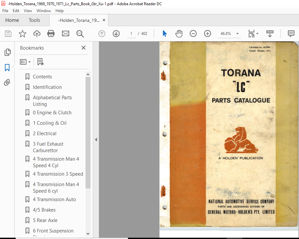This screenshot has height=239, width=299.
Task: Send the file by email envelope icon
Action: [x=66, y=34]
